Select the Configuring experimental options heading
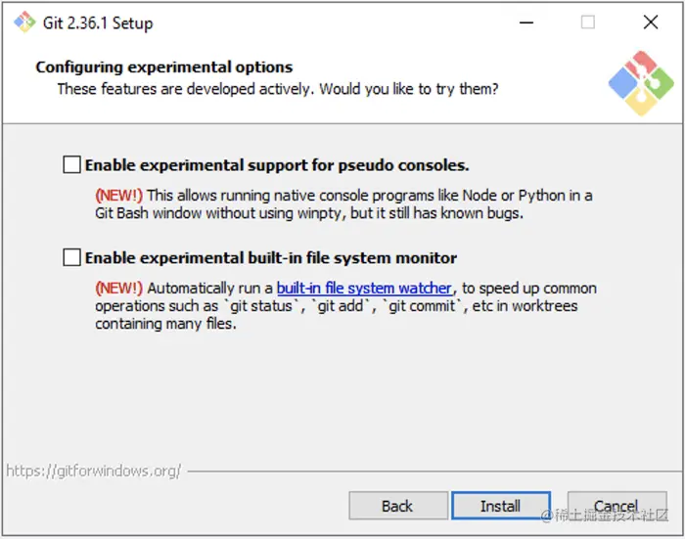Viewport: 685px width, 539px height. (x=164, y=67)
